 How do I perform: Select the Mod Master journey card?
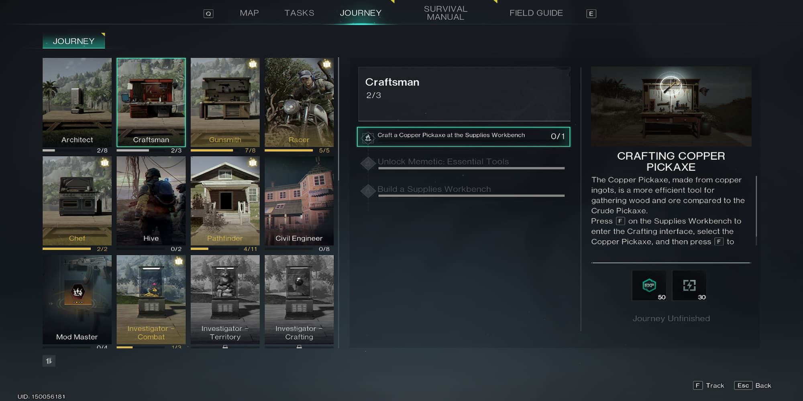coord(77,300)
